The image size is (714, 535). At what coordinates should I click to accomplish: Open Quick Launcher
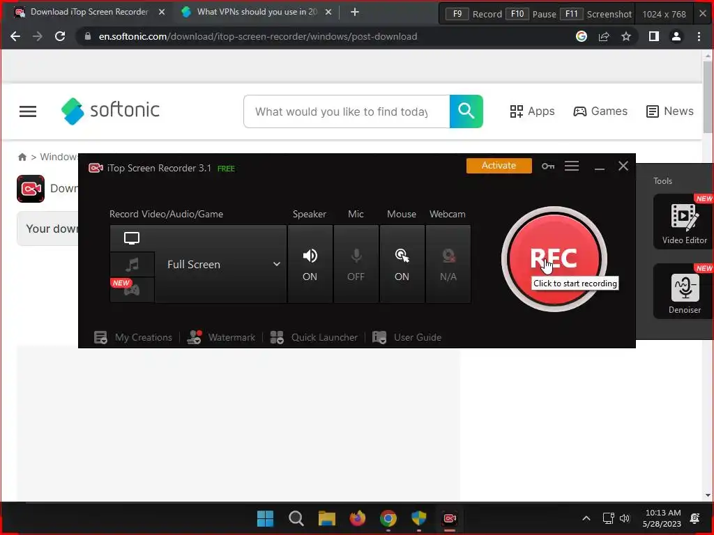[314, 337]
